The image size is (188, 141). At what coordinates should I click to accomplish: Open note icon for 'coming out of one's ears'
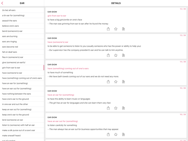[x=123, y=82]
